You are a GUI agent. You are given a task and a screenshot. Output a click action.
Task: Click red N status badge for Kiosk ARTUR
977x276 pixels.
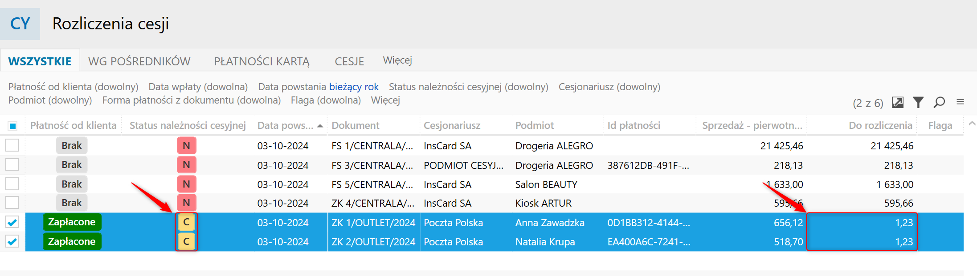(x=186, y=203)
